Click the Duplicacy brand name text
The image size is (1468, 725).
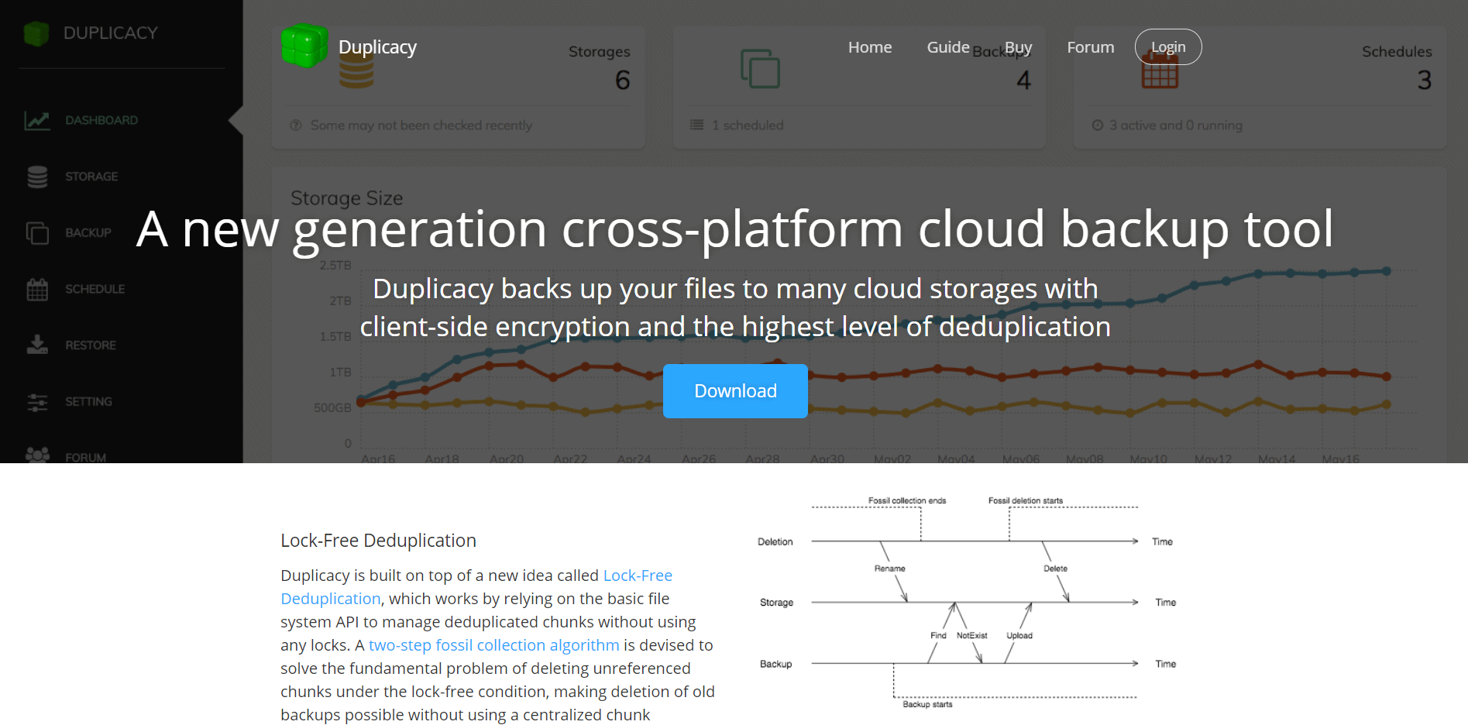coord(377,47)
